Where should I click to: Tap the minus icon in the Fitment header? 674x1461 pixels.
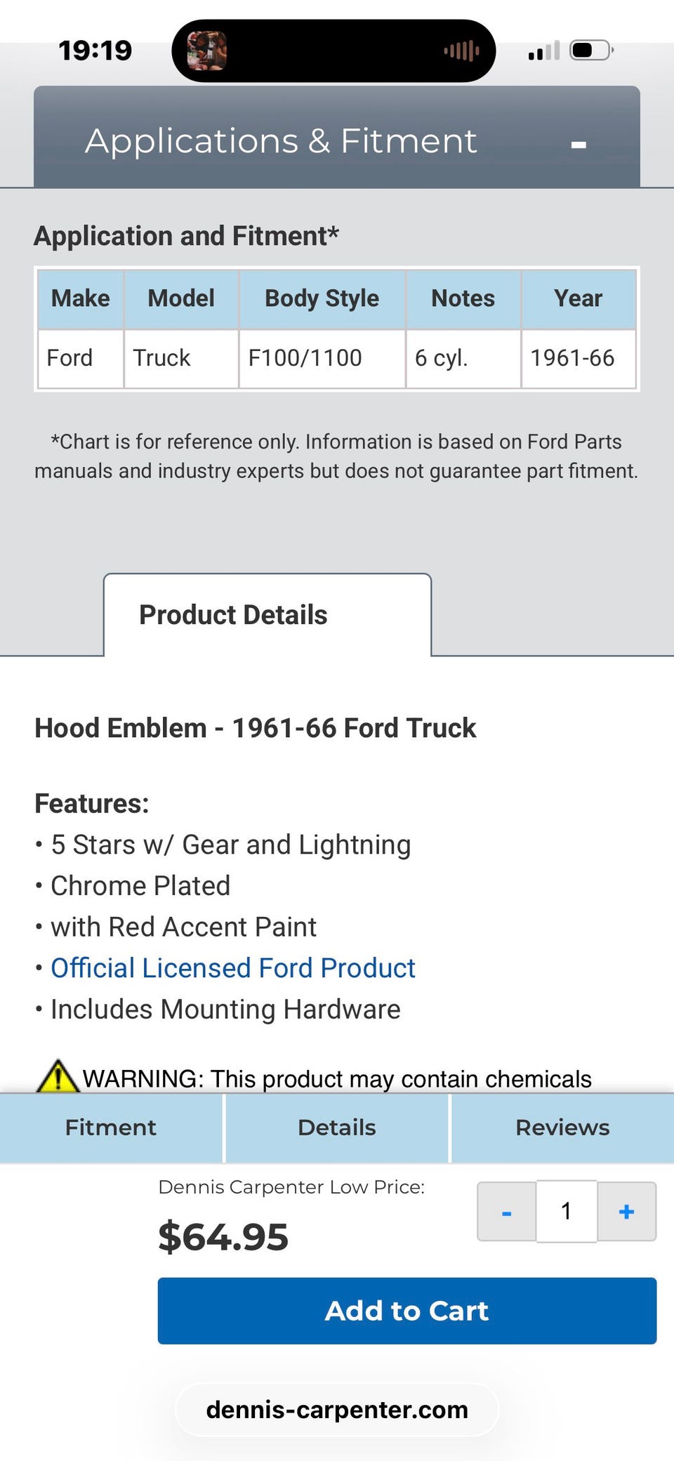(579, 145)
